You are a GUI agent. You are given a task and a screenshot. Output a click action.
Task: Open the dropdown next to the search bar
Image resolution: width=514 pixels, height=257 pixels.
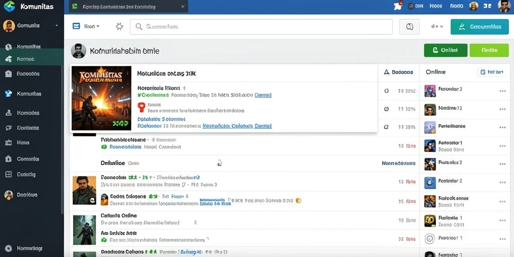pos(86,26)
